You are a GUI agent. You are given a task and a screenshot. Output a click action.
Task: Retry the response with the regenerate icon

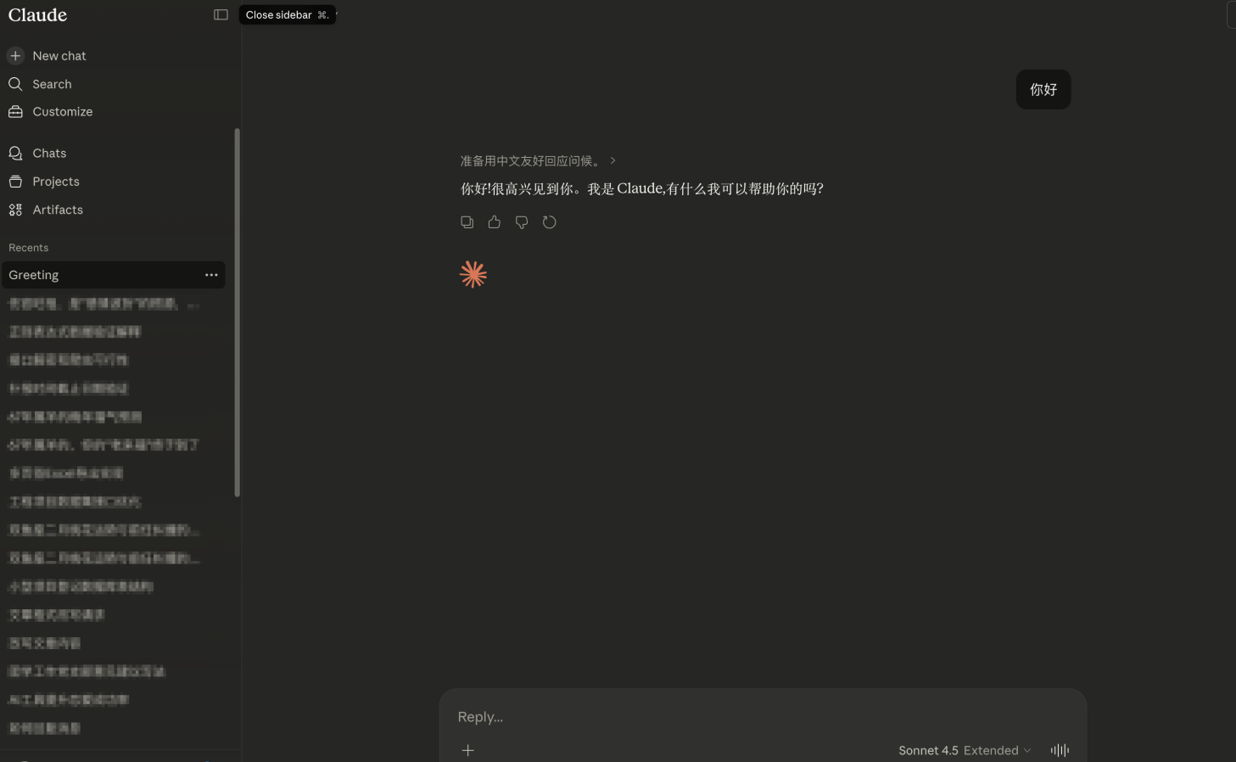click(x=549, y=222)
